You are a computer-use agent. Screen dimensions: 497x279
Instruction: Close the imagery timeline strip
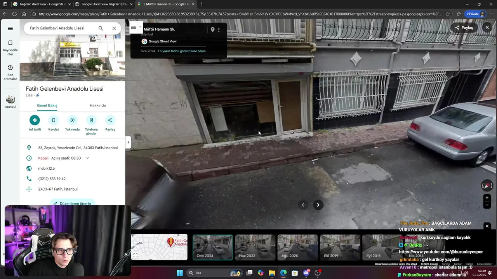pyautogui.click(x=487, y=226)
